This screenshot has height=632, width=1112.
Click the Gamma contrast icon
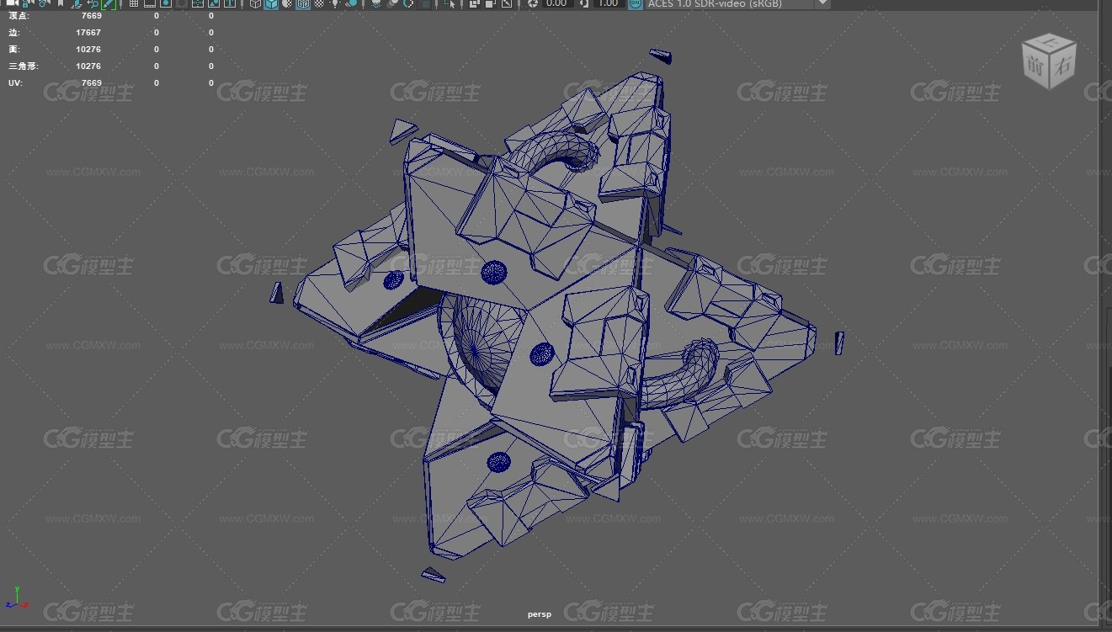click(584, 3)
